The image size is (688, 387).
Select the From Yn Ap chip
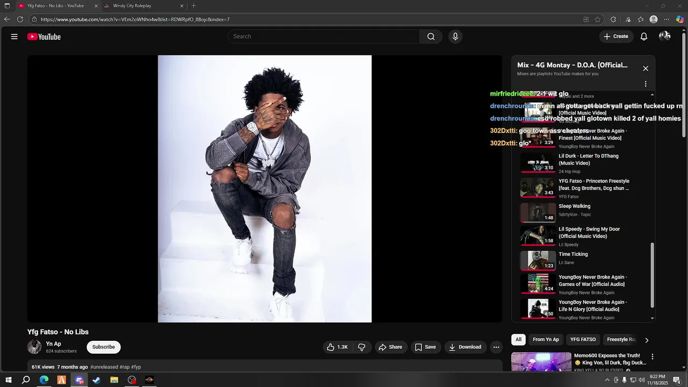[546, 340]
